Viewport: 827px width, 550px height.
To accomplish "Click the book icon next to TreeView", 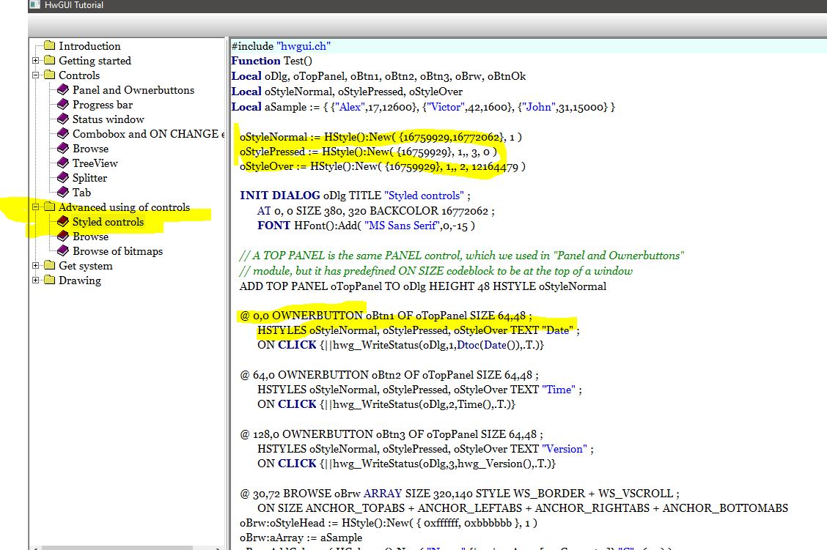I will click(x=63, y=163).
